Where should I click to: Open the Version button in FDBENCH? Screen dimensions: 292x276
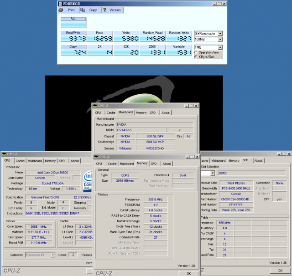pyautogui.click(x=113, y=10)
